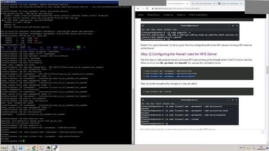Click the PuTTY window title bar icon
Image resolution: width=269 pixels, height=151 pixels.
2,2
